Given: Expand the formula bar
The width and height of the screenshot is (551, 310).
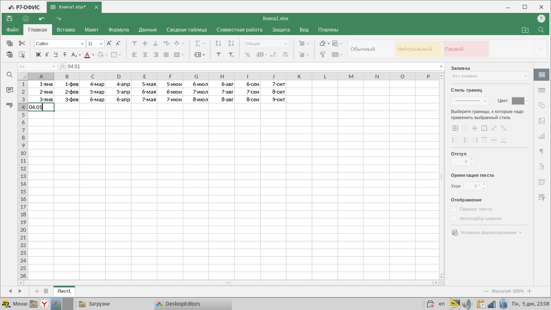Looking at the screenshot, I should 441,67.
